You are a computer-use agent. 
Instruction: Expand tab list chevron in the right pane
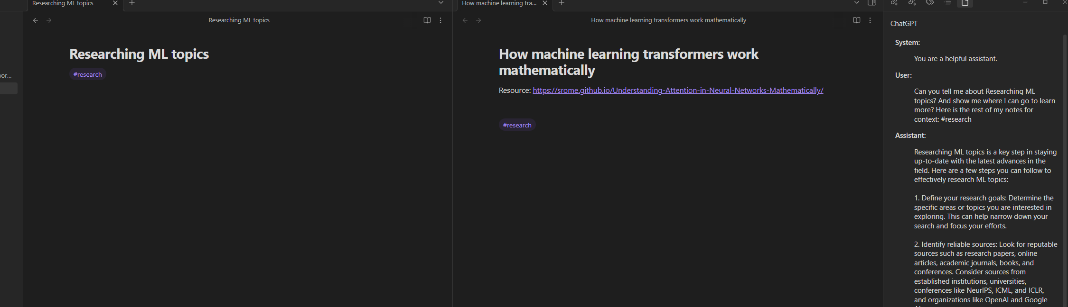pos(857,3)
